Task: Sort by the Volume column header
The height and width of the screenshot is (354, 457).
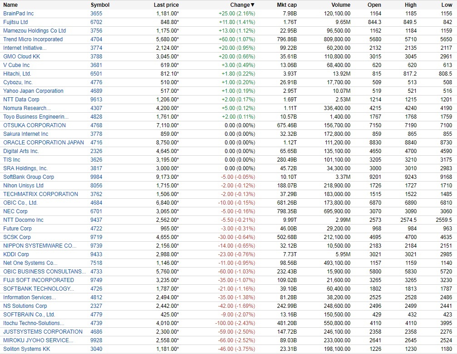Action: 341,5
